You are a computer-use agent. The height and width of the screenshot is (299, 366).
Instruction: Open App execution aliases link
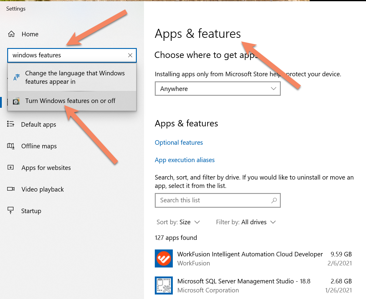(x=185, y=160)
